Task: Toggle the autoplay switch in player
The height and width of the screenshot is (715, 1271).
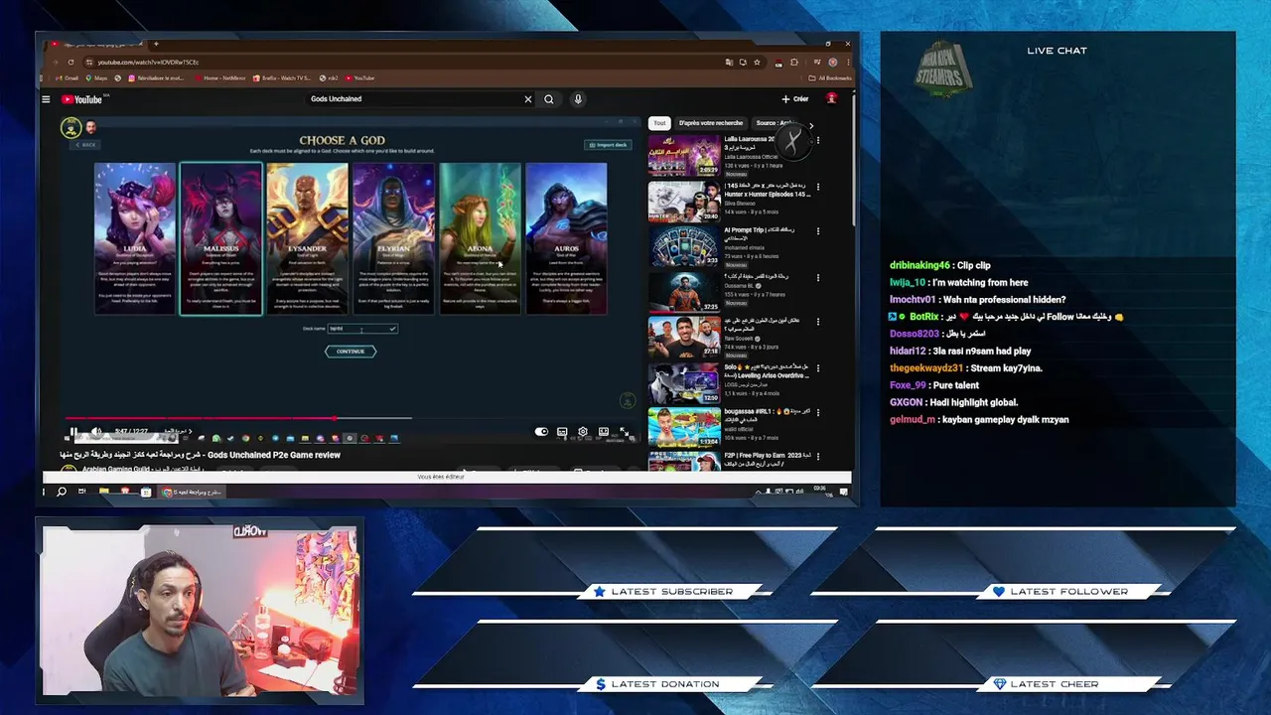Action: coord(541,432)
